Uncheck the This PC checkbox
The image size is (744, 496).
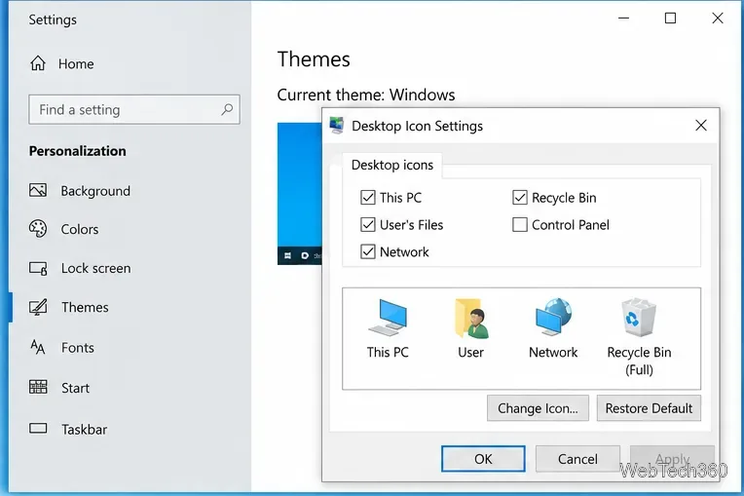(x=368, y=198)
